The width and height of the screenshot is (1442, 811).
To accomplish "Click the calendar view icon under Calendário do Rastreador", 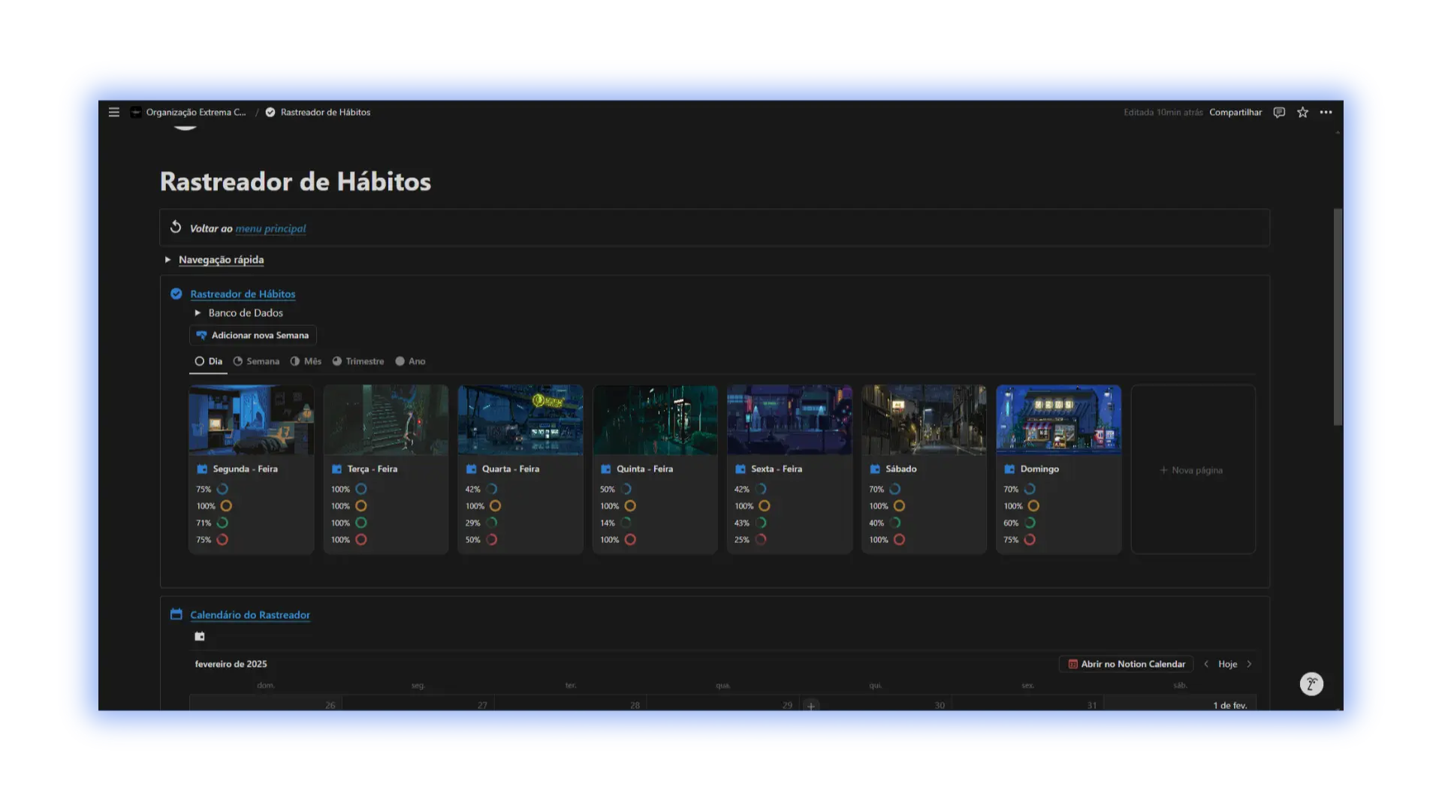I will (x=200, y=636).
